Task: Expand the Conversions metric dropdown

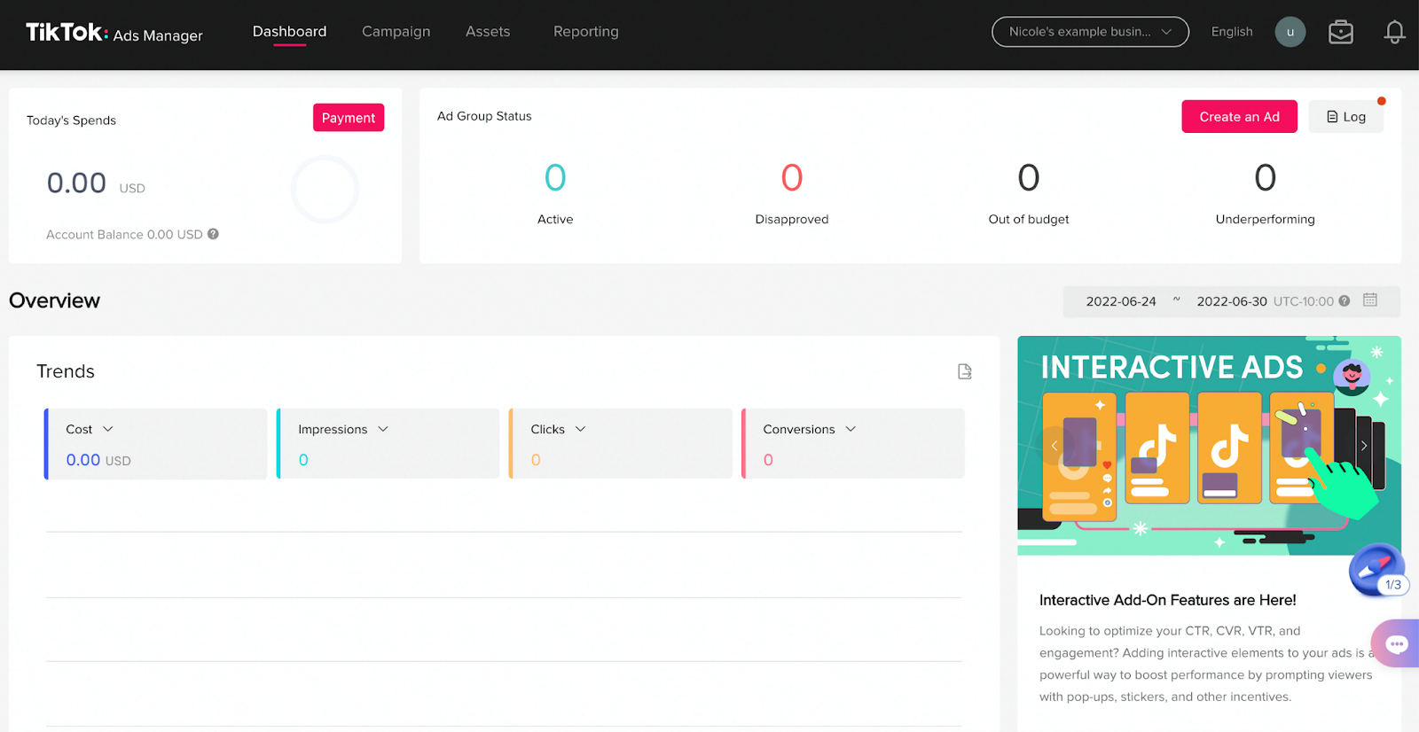Action: [851, 429]
